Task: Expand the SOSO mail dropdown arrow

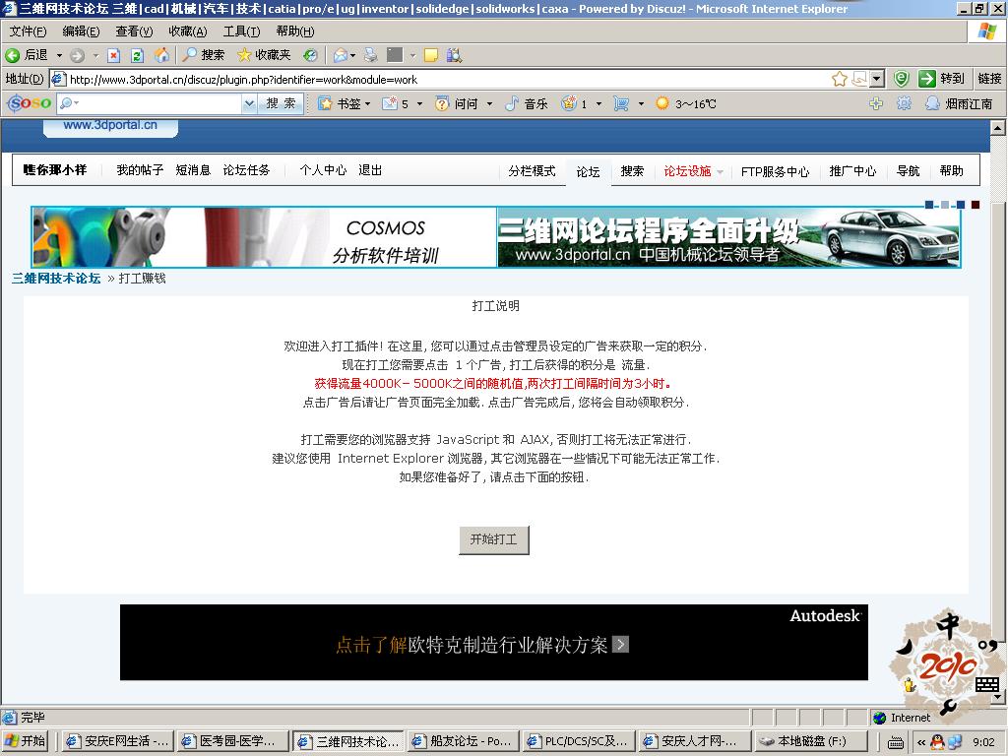Action: tap(419, 103)
